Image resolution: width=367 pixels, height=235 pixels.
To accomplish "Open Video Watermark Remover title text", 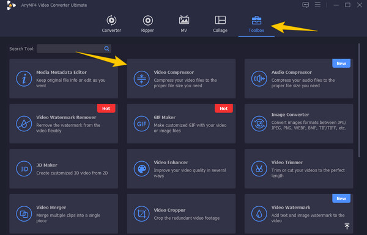I will [66, 117].
